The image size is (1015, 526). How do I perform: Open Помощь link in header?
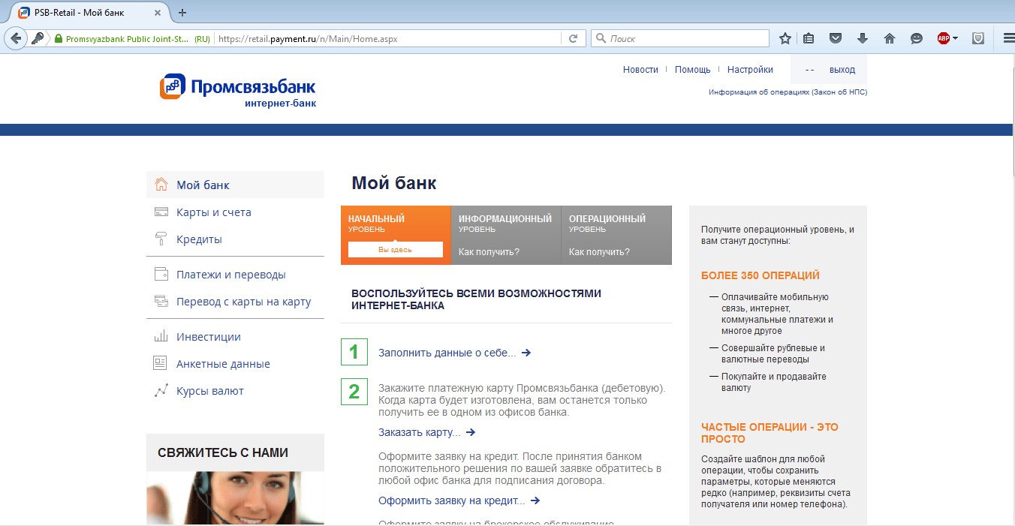(x=692, y=70)
